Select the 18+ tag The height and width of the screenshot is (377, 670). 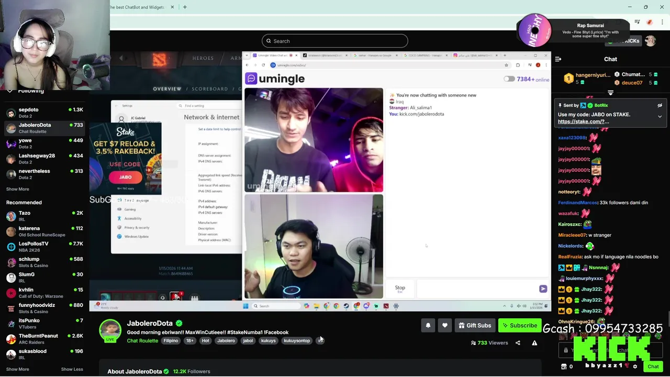tap(189, 341)
